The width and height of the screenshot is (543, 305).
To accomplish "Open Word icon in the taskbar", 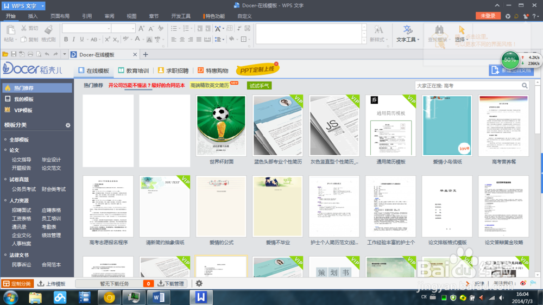I will [x=158, y=297].
